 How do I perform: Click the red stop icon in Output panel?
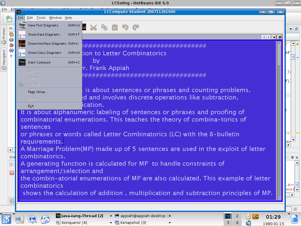pyautogui.click(x=12, y=173)
